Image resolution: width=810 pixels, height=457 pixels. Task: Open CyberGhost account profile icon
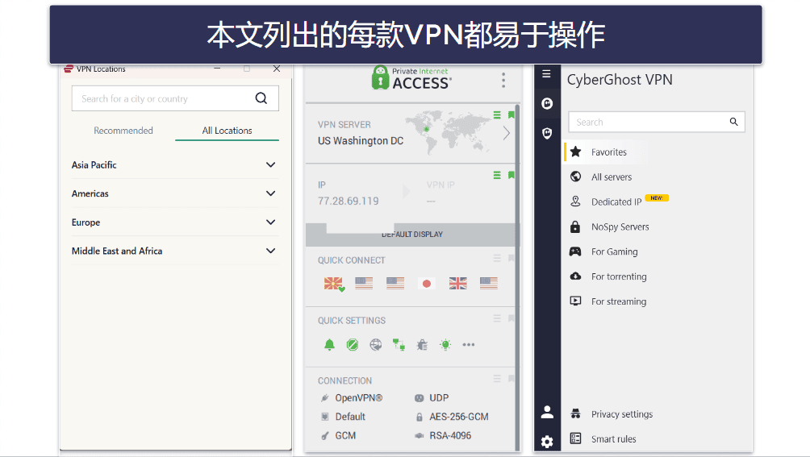pos(547,412)
